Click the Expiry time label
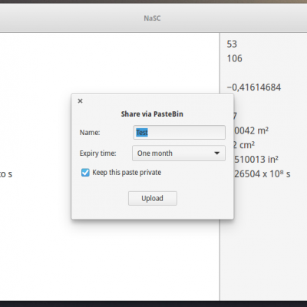The image size is (307, 307). point(97,153)
